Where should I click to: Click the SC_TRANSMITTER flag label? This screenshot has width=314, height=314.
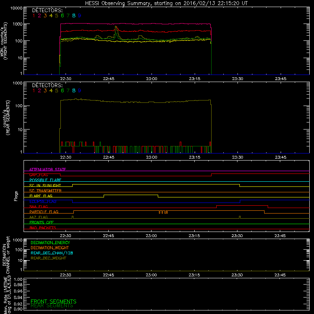pyautogui.click(x=46, y=191)
